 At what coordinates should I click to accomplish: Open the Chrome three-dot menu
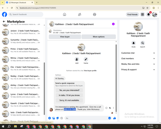tap(158, 8)
